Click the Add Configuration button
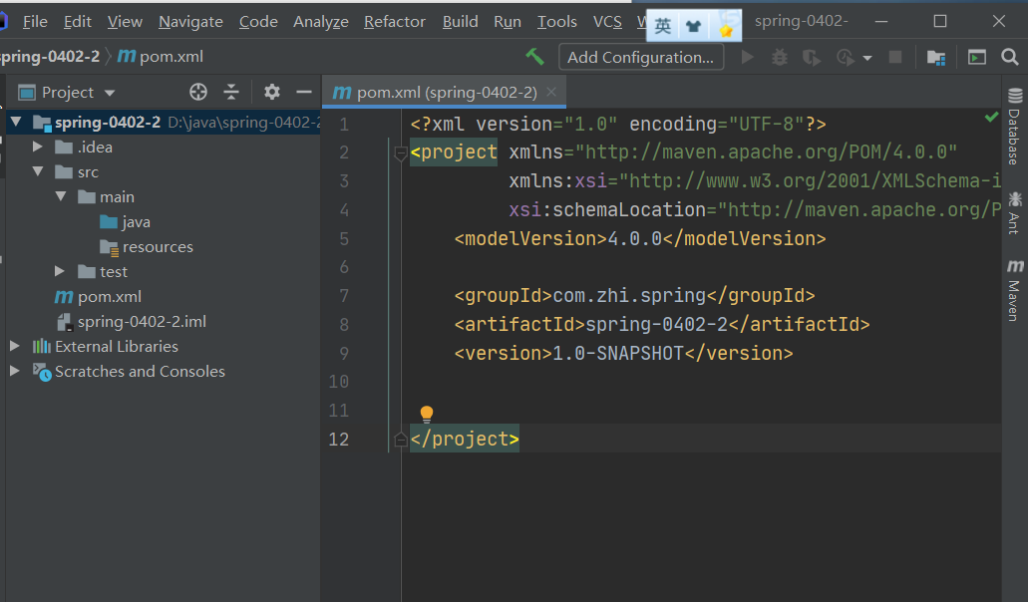This screenshot has width=1028, height=602. pos(640,58)
